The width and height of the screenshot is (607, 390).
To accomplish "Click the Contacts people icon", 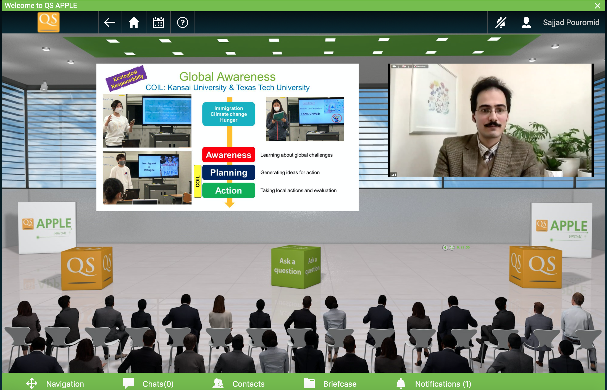I will [x=218, y=383].
